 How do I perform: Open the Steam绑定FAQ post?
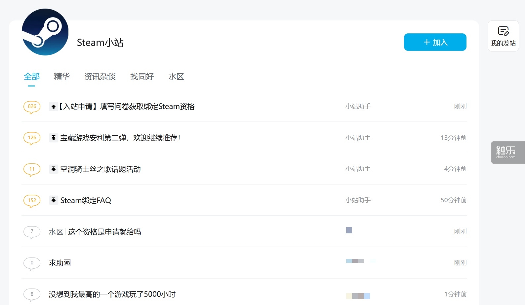click(86, 200)
